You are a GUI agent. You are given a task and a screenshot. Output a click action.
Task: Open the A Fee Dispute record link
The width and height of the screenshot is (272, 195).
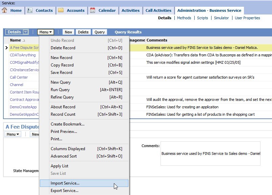pos(24,48)
